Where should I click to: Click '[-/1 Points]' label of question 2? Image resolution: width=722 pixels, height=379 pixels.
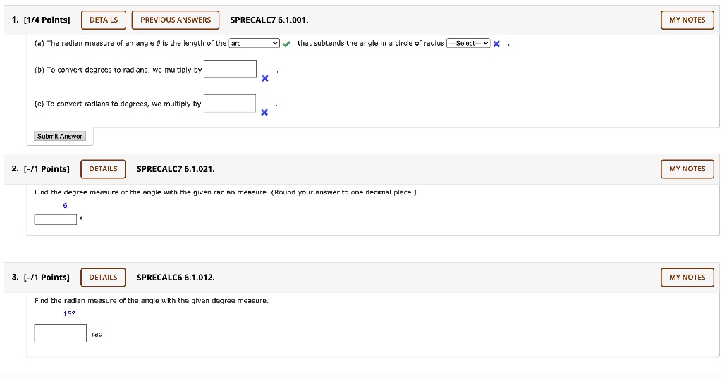[47, 169]
